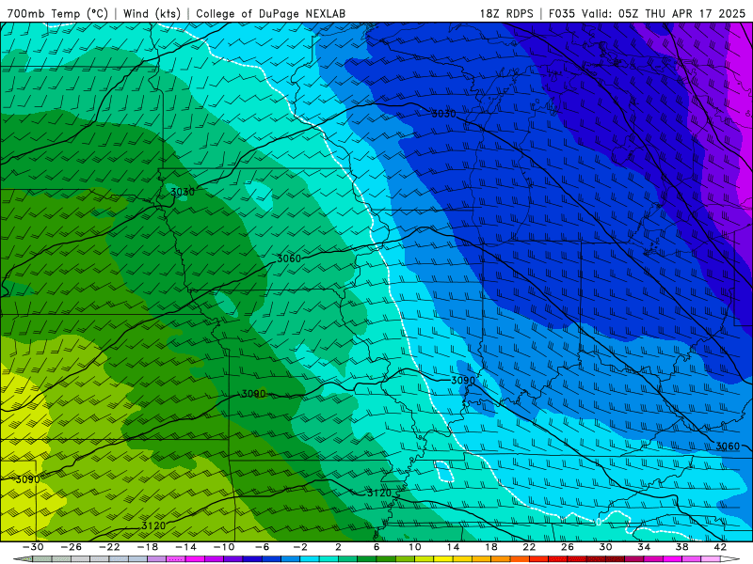Click the 3060 contour label over blue shading
Screen dimensions: 753x564
pos(728,446)
